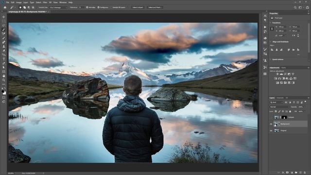Click the Align left edges icon
311x175 pixels.
[x=272, y=50]
